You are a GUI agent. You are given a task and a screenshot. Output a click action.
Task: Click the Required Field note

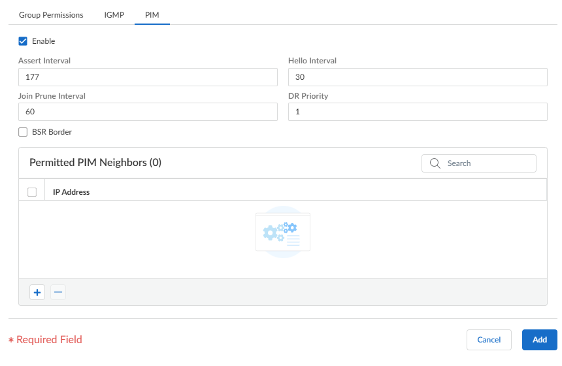(46, 339)
